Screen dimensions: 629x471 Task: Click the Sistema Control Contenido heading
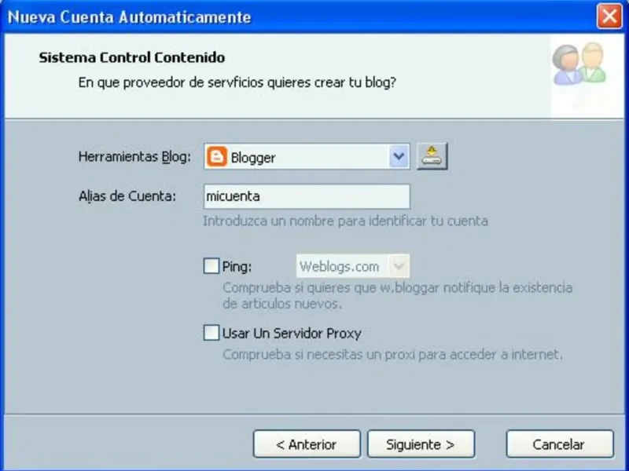(x=131, y=57)
